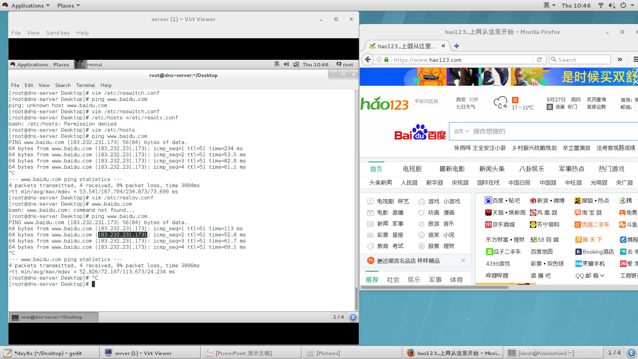Open the terminal Edit menu
638x359 pixels.
click(x=29, y=85)
